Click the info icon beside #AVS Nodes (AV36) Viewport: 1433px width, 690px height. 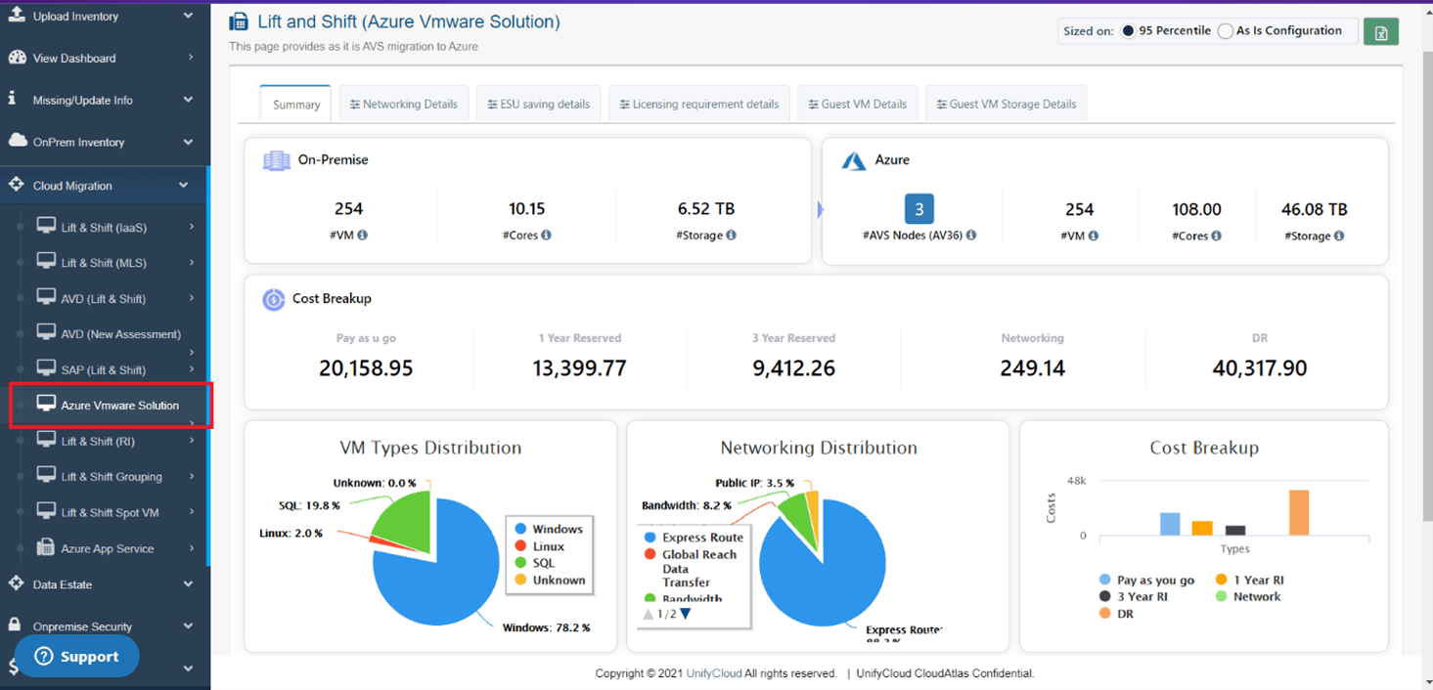pos(971,236)
